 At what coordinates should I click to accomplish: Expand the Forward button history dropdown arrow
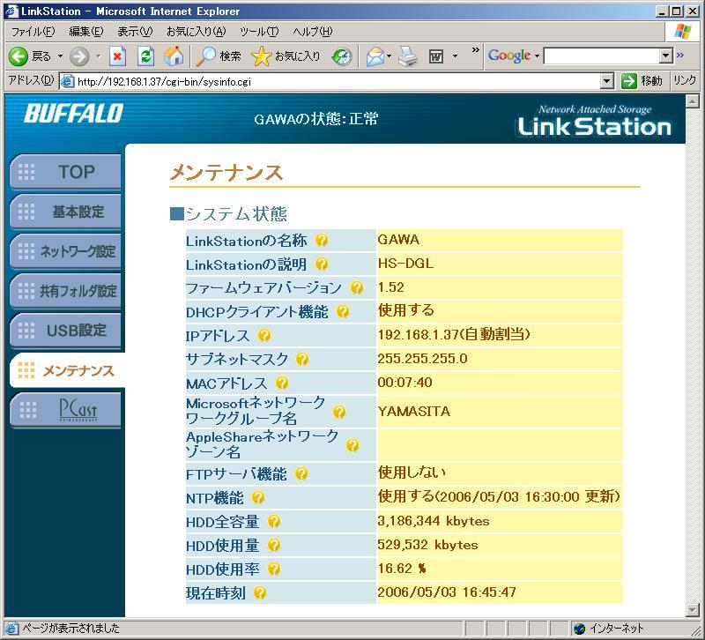pyautogui.click(x=98, y=56)
